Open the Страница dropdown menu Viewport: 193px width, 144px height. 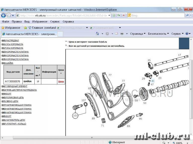coord(138,34)
